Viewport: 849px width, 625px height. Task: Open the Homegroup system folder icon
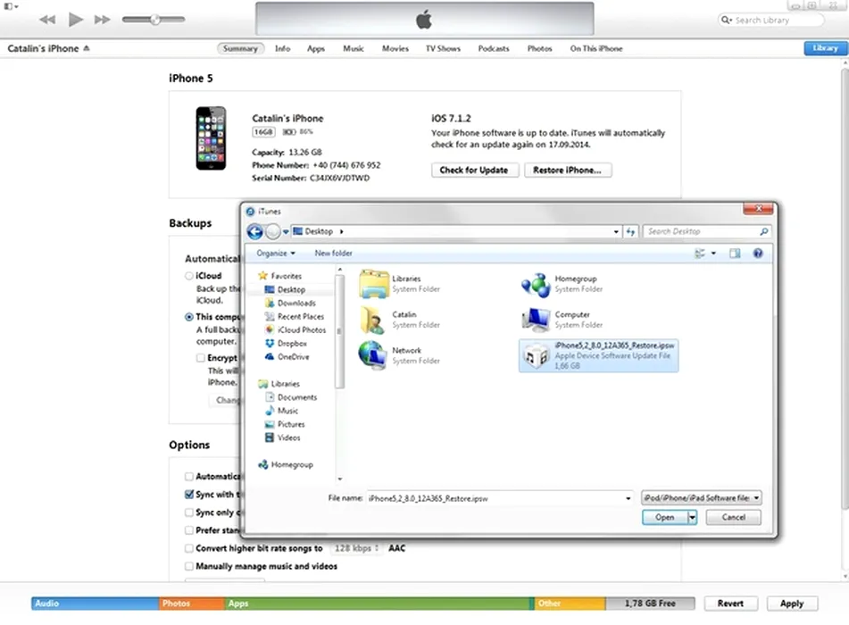(x=536, y=284)
